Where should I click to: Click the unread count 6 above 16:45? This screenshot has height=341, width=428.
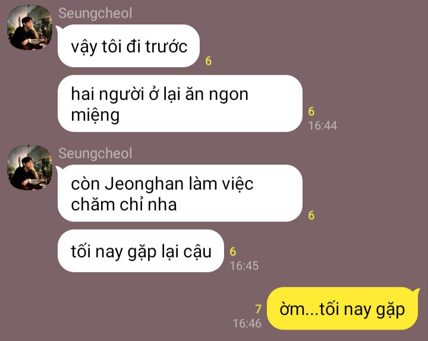point(232,251)
